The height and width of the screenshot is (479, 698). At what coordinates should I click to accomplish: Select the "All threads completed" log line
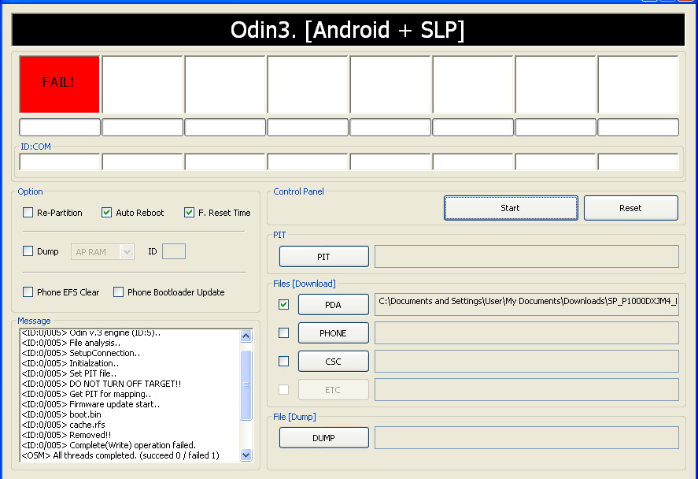coord(120,455)
